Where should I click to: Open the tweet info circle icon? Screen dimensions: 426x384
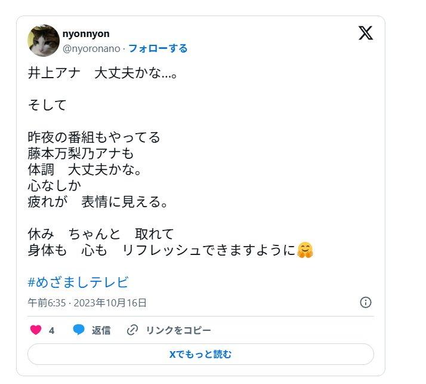(x=366, y=302)
